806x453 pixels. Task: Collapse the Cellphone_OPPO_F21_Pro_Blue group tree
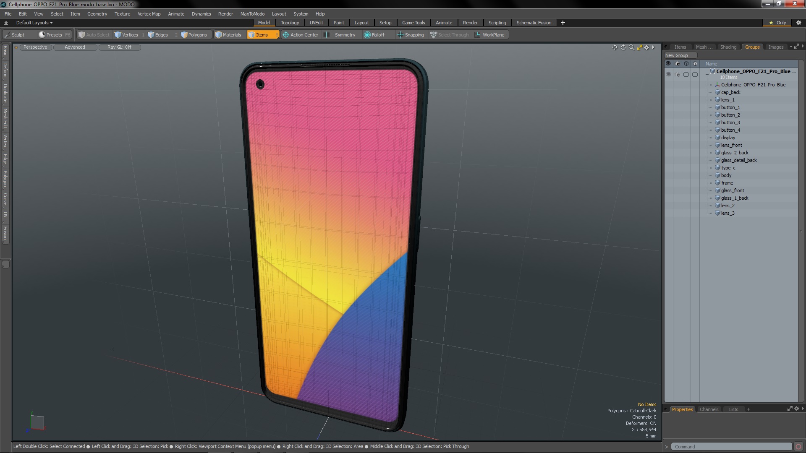[x=707, y=74]
